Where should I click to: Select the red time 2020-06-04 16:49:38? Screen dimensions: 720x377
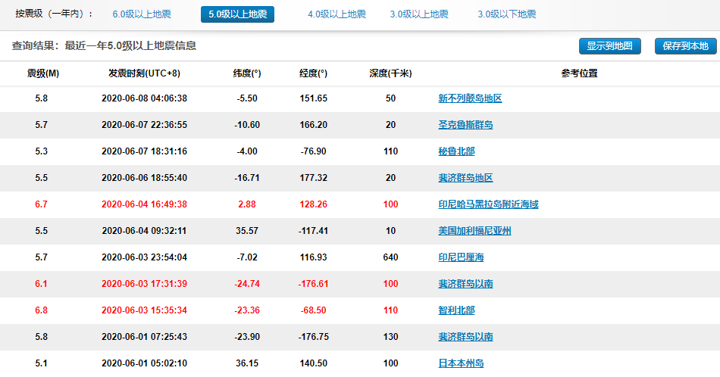(144, 204)
